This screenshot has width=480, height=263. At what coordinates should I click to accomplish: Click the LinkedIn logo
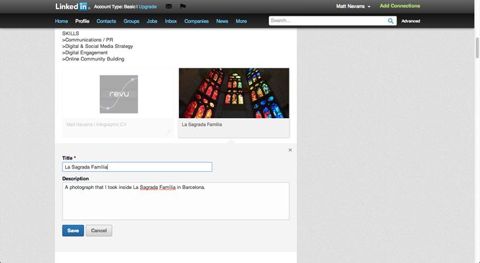click(72, 7)
